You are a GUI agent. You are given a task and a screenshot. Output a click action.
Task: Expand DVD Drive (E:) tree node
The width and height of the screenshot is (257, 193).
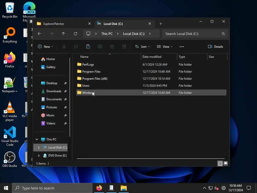pos(39,155)
